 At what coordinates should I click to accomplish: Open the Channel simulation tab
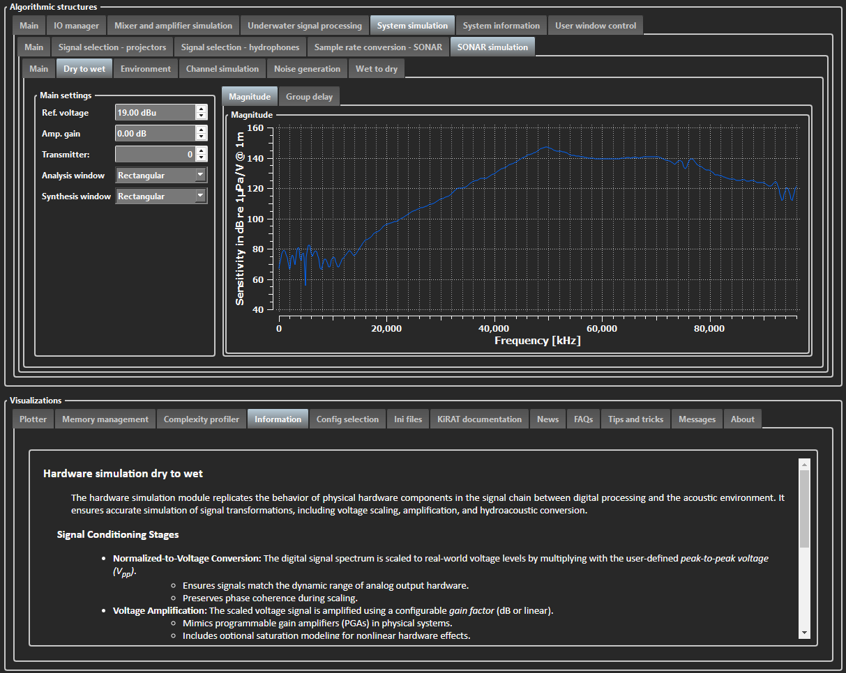point(222,69)
